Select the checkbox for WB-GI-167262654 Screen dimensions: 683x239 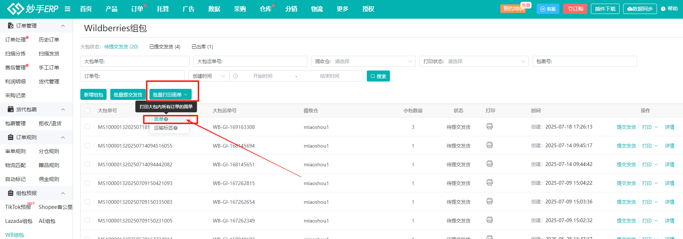click(87, 202)
